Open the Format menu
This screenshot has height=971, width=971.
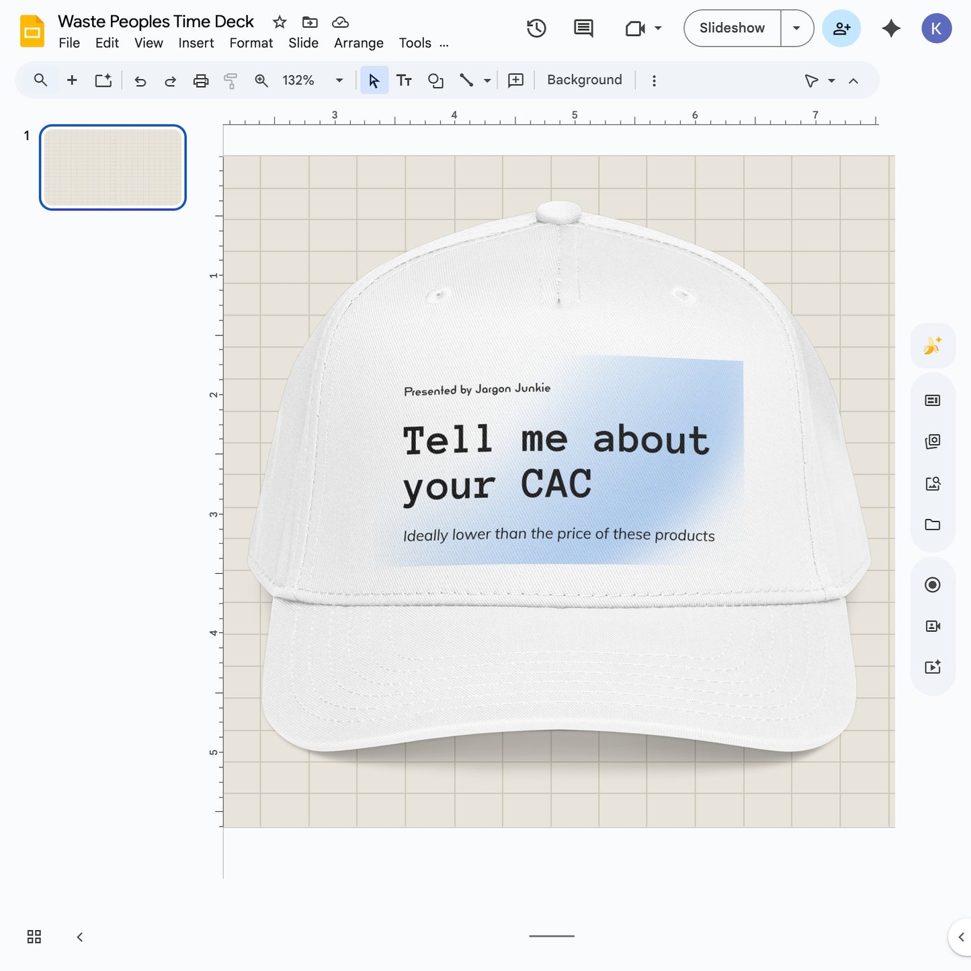[251, 43]
